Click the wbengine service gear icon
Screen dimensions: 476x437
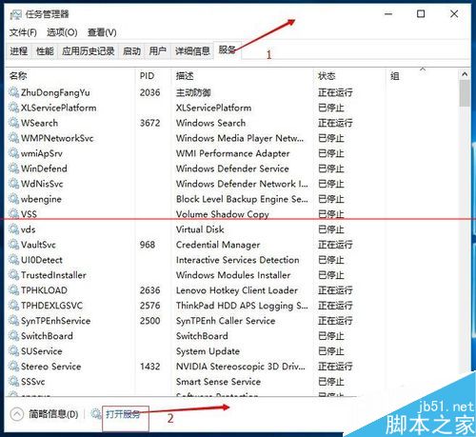pos(13,199)
